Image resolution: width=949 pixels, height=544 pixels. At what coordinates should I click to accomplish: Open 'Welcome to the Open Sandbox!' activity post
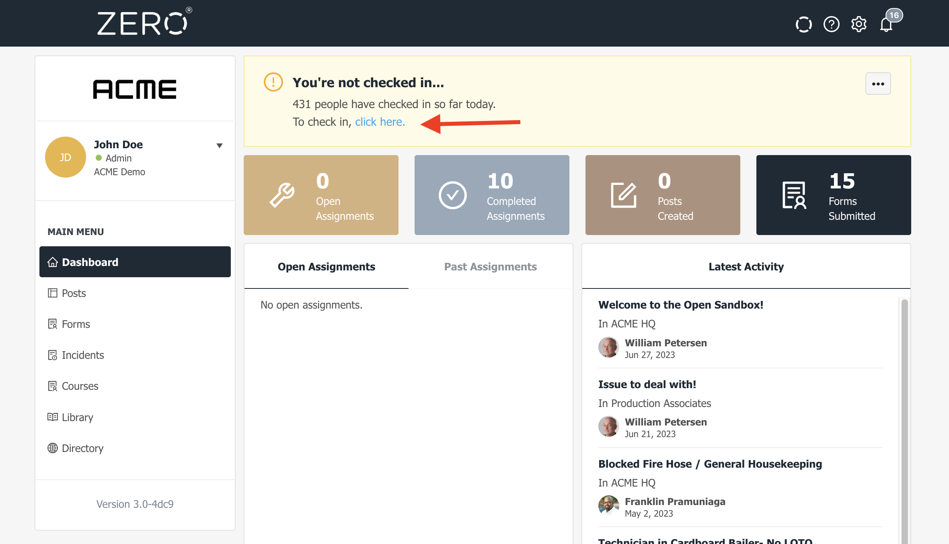(680, 305)
